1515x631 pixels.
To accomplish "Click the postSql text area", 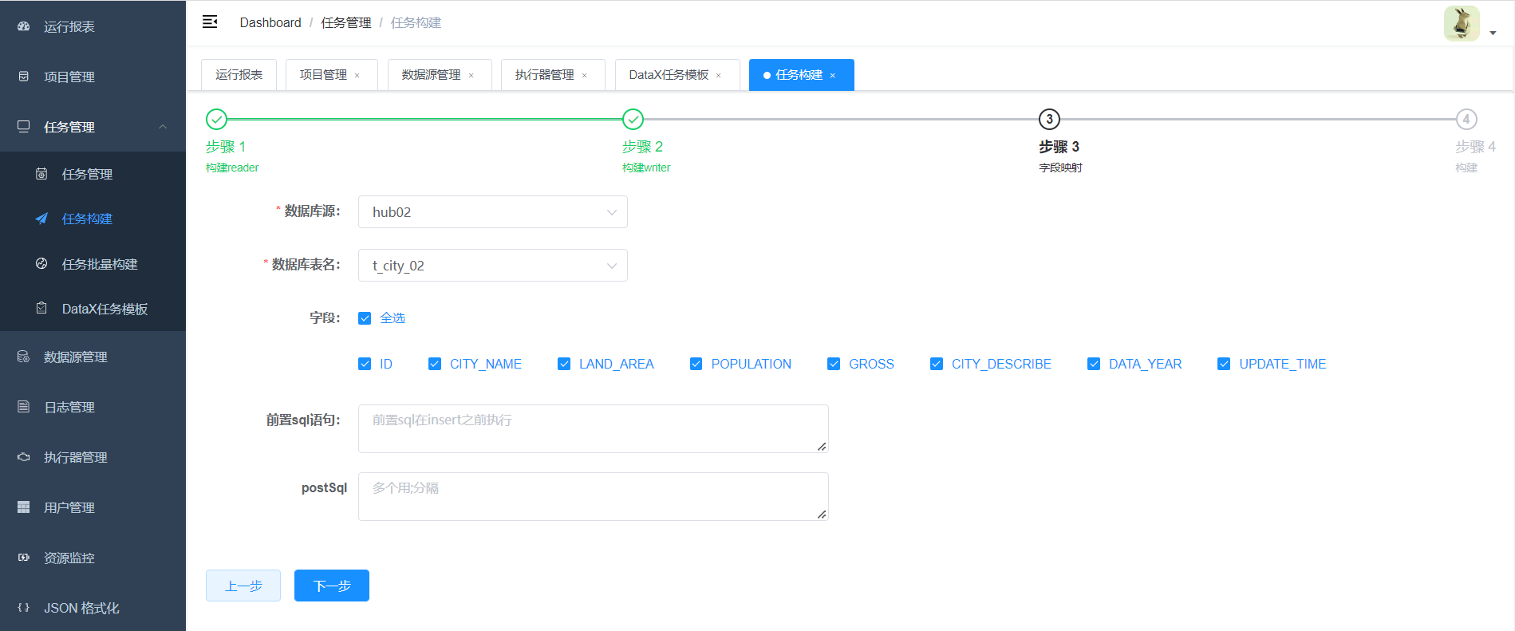I will point(594,496).
